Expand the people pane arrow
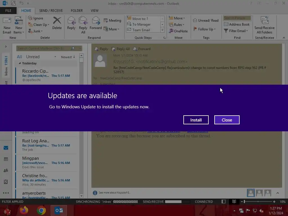 [x=278, y=193]
